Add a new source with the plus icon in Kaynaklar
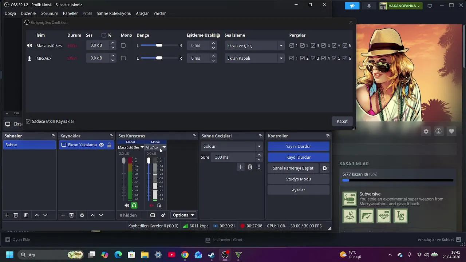The width and height of the screenshot is (466, 262). pyautogui.click(x=63, y=215)
